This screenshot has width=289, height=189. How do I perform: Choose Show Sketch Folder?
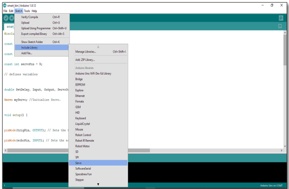pos(42,42)
